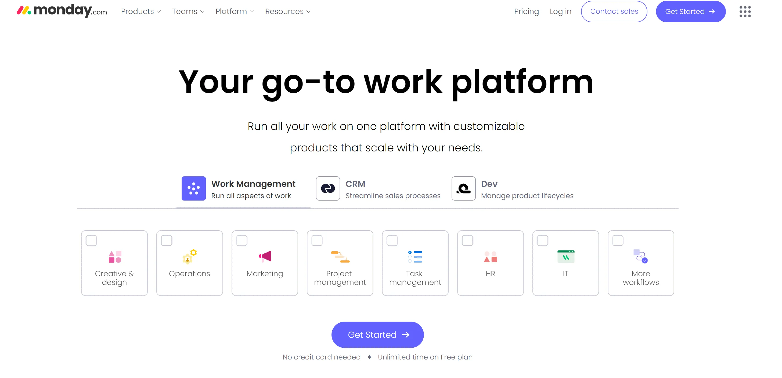Toggle the Task management checkbox
This screenshot has height=378, width=782.
point(392,240)
